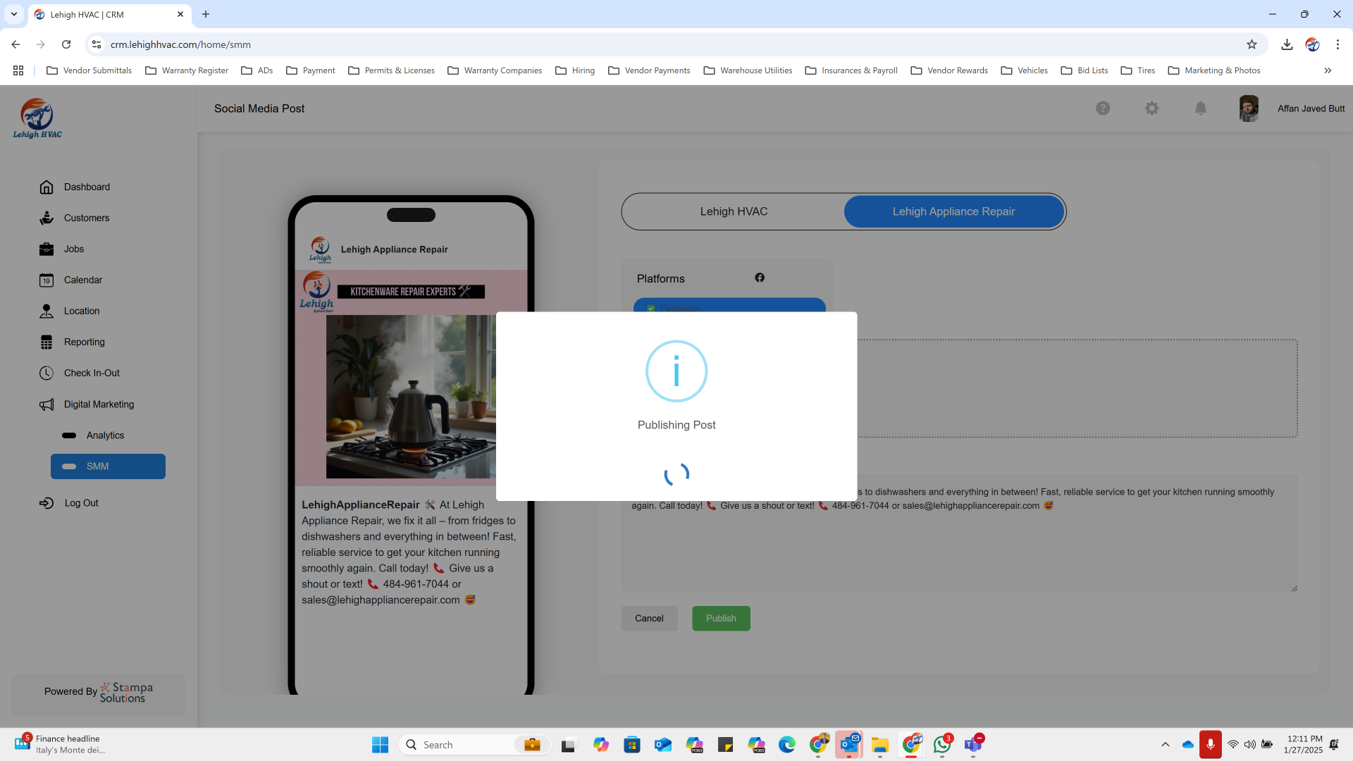Open the settings gear in header
The width and height of the screenshot is (1353, 761).
pos(1151,109)
